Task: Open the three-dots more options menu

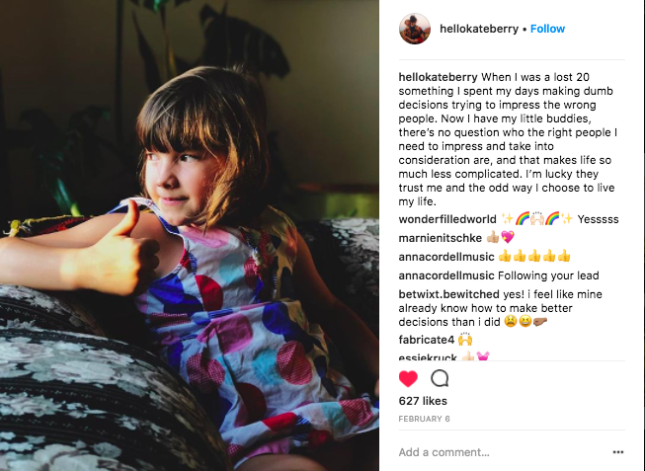Action: 618,452
